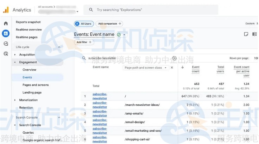Open Reports icon in left rail
This screenshot has height=144, width=259.
click(6, 33)
